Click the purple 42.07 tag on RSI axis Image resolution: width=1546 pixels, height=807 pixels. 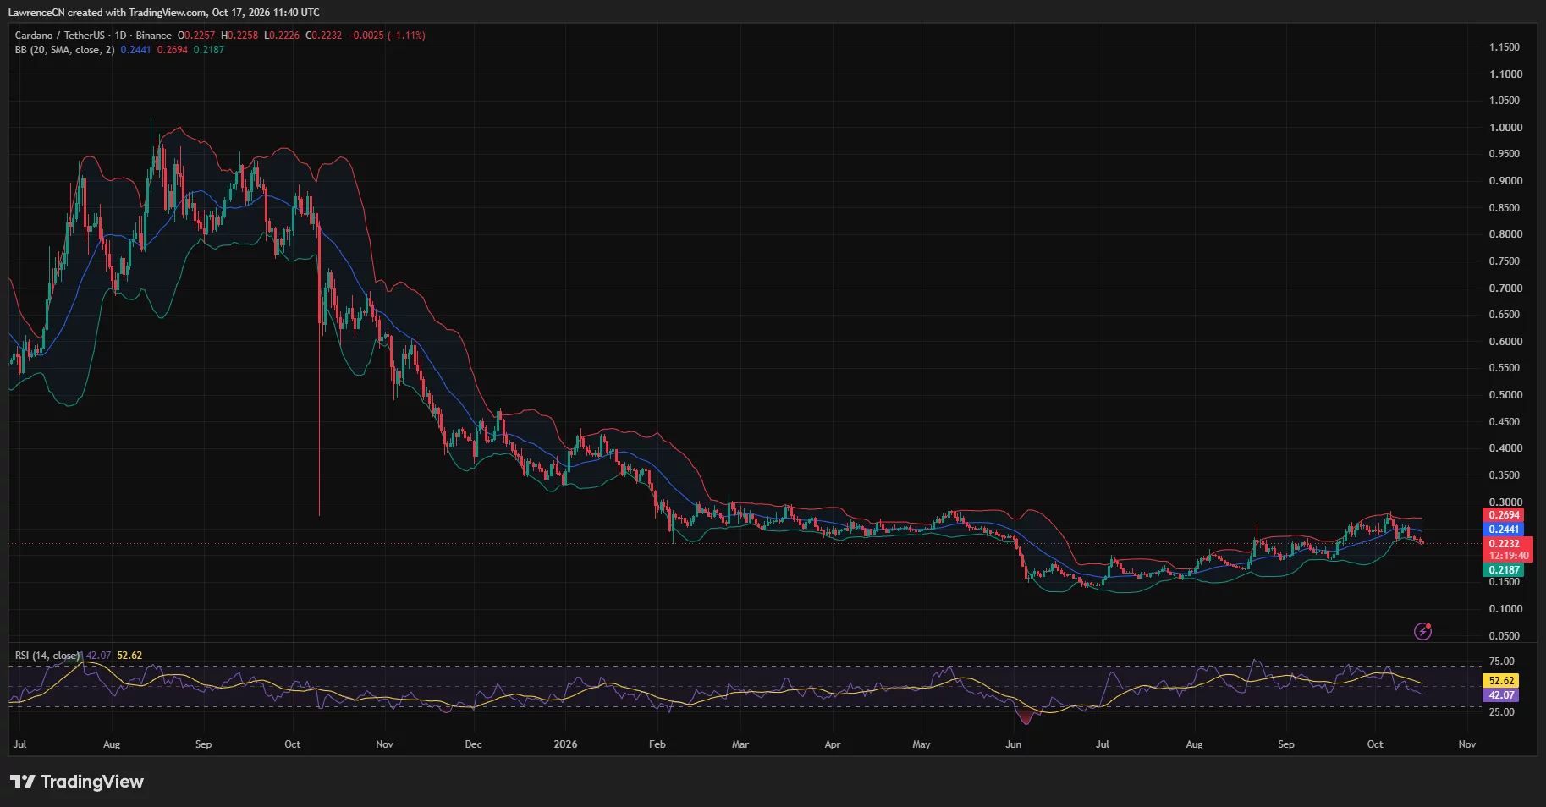(x=1501, y=695)
